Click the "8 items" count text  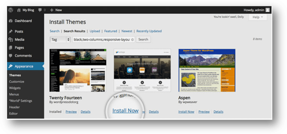[x=257, y=39]
